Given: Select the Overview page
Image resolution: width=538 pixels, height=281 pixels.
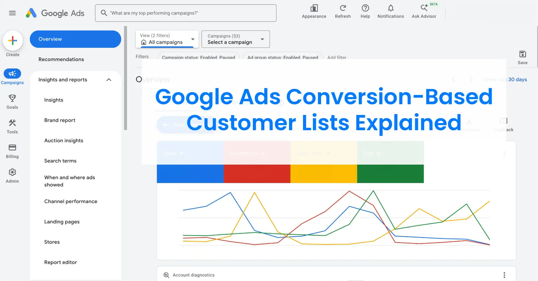Looking at the screenshot, I should coord(75,39).
